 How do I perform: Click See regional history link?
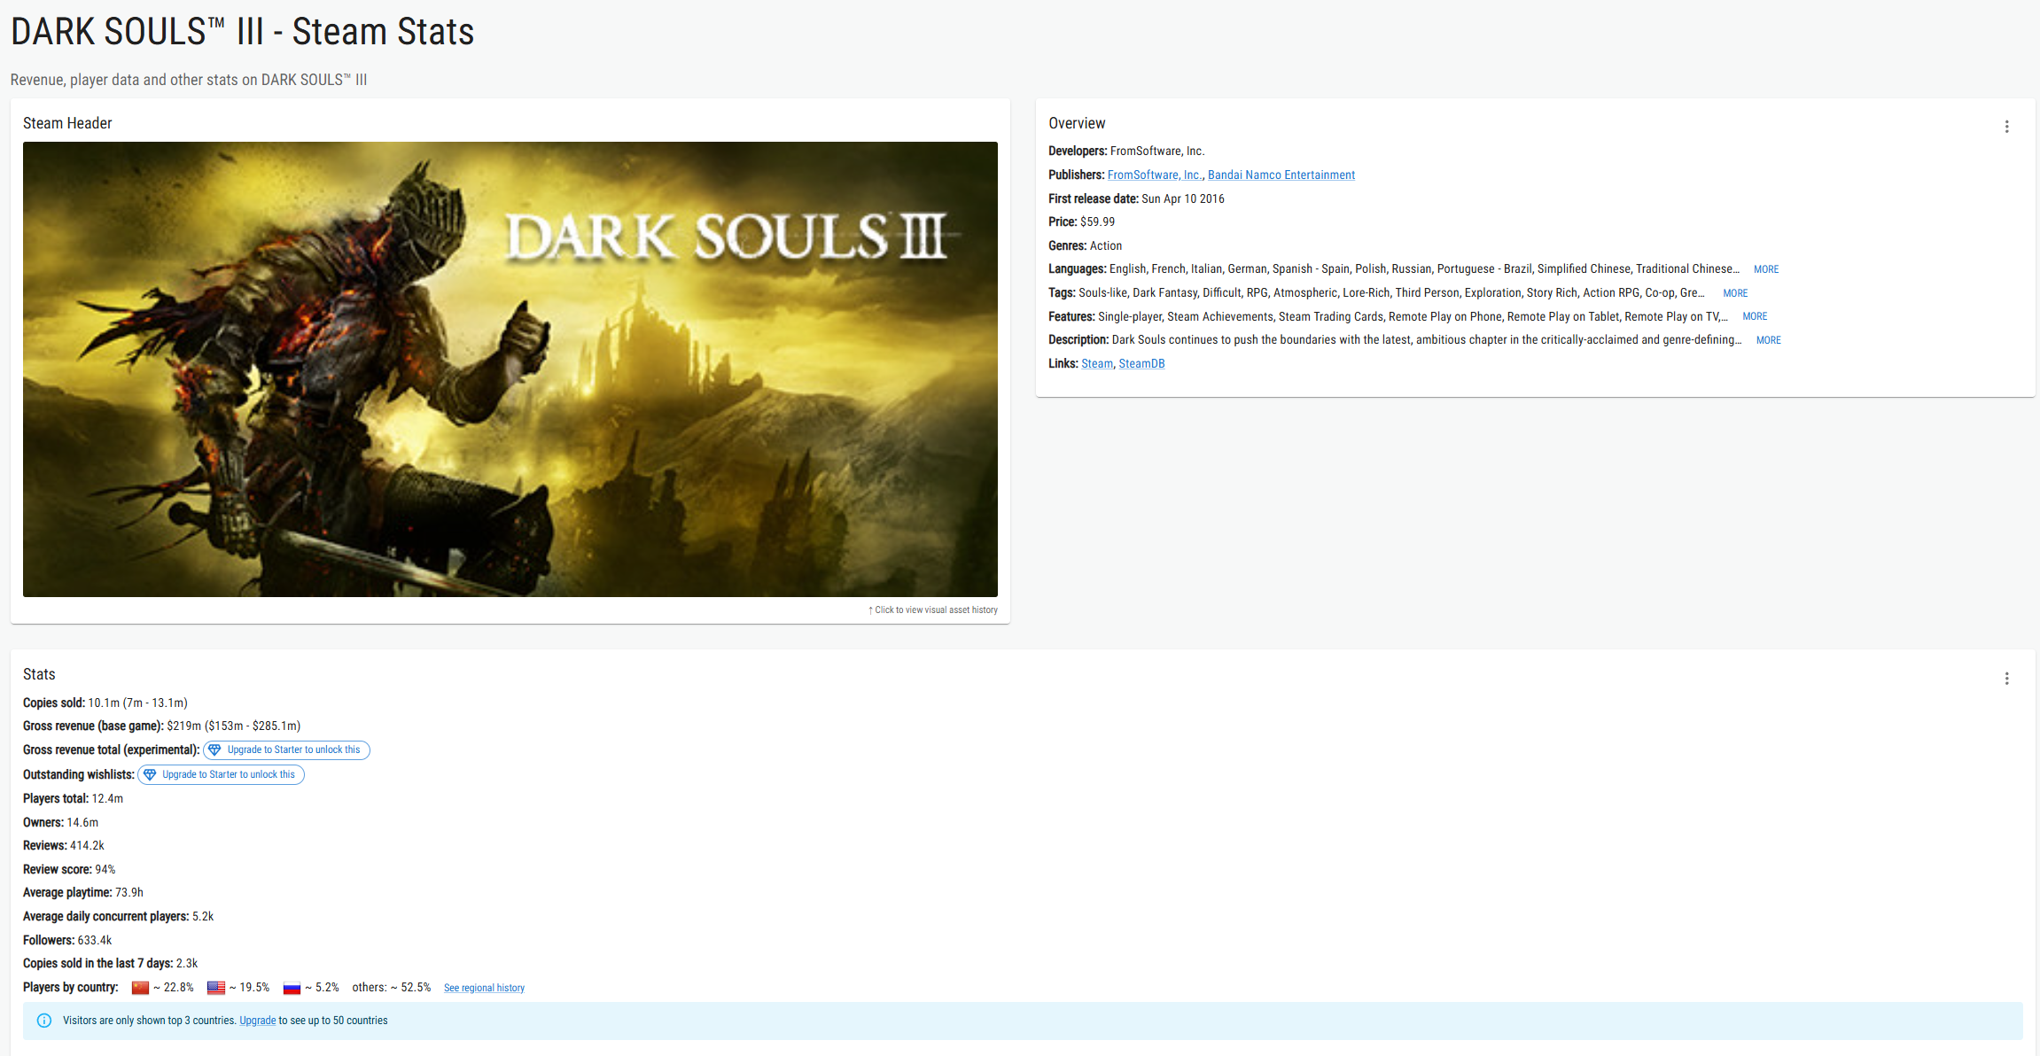click(484, 988)
